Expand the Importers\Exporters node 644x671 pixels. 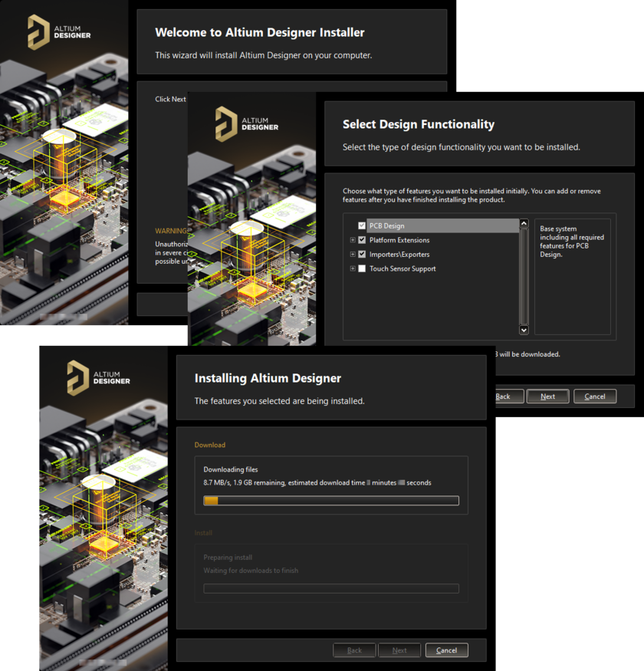coord(352,254)
